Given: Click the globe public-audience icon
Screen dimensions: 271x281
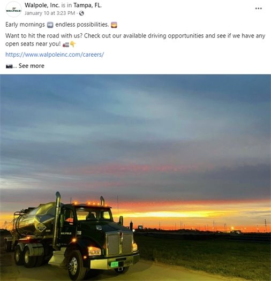Looking at the screenshot, I should coord(81,13).
